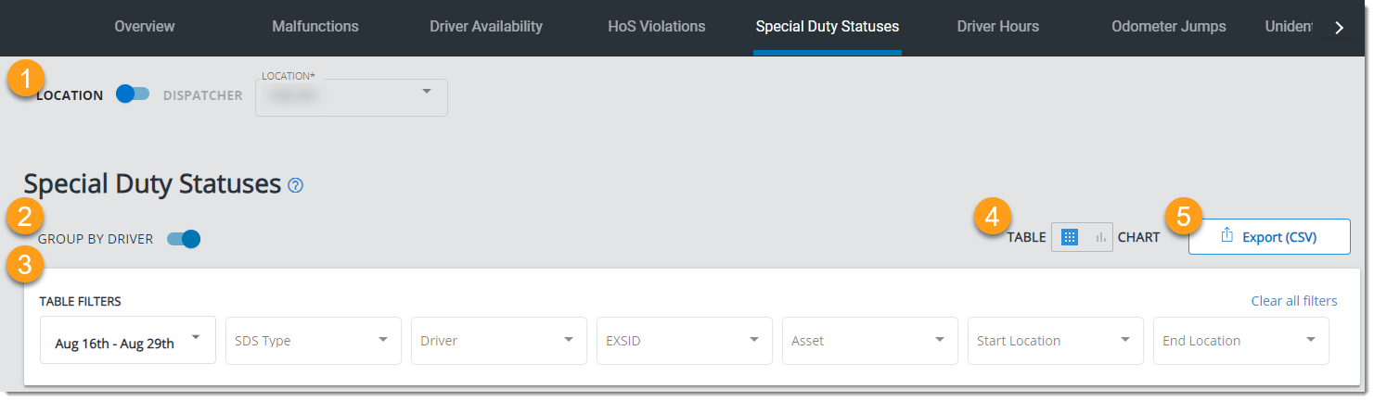Open the date range Aug 16th - Aug 29th dropdown
The width and height of the screenshot is (1374, 401).
pos(128,341)
